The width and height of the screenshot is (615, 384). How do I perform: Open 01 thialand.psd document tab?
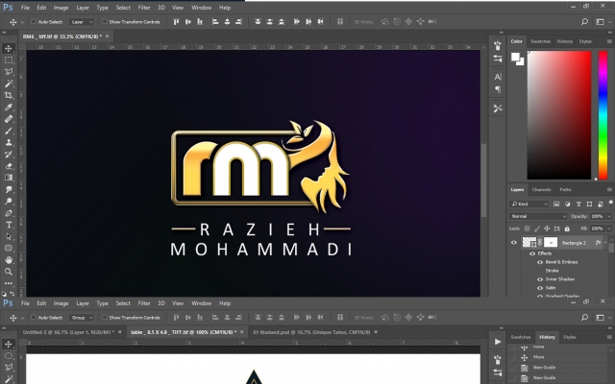coord(311,332)
